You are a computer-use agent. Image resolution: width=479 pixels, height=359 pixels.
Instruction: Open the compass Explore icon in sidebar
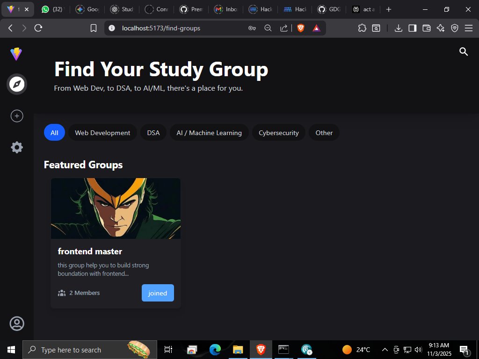coord(17,84)
